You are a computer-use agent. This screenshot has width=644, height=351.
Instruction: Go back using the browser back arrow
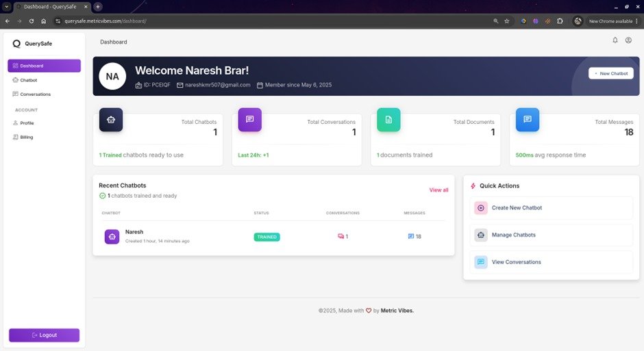(8, 21)
